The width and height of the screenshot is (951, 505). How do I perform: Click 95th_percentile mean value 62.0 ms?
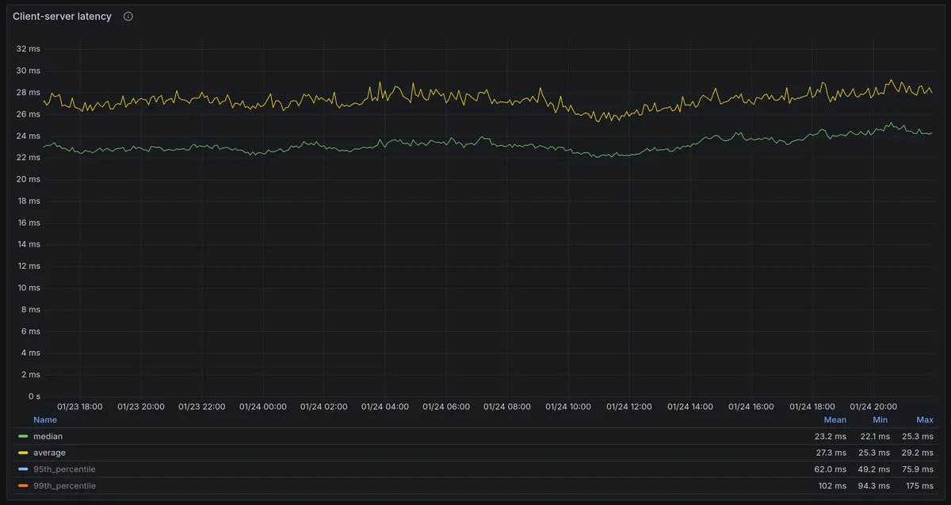[x=830, y=469]
